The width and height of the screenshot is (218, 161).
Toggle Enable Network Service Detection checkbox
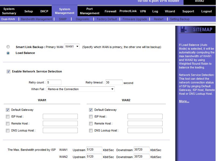tap(8, 72)
